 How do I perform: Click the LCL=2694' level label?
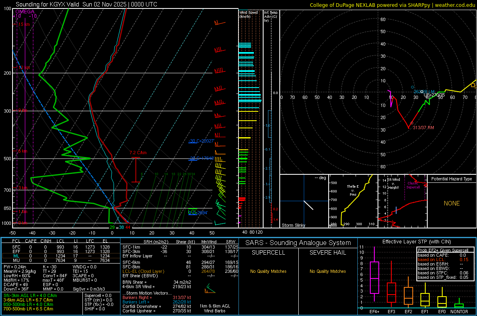pyautogui.click(x=198, y=212)
